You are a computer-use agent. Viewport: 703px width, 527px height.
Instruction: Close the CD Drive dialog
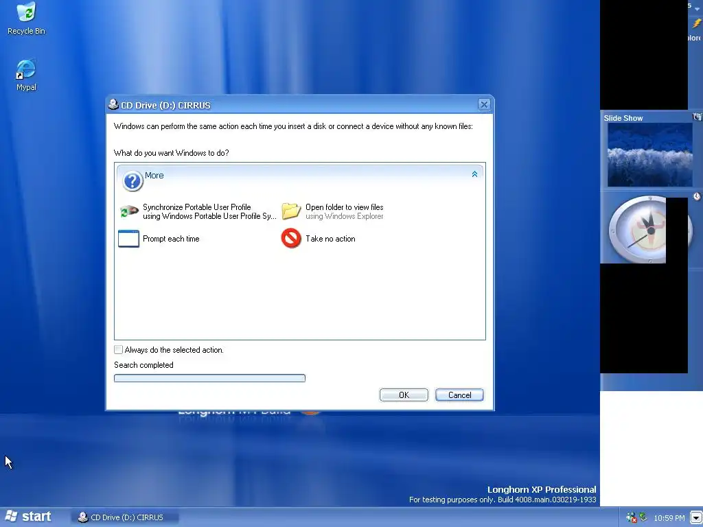484,104
